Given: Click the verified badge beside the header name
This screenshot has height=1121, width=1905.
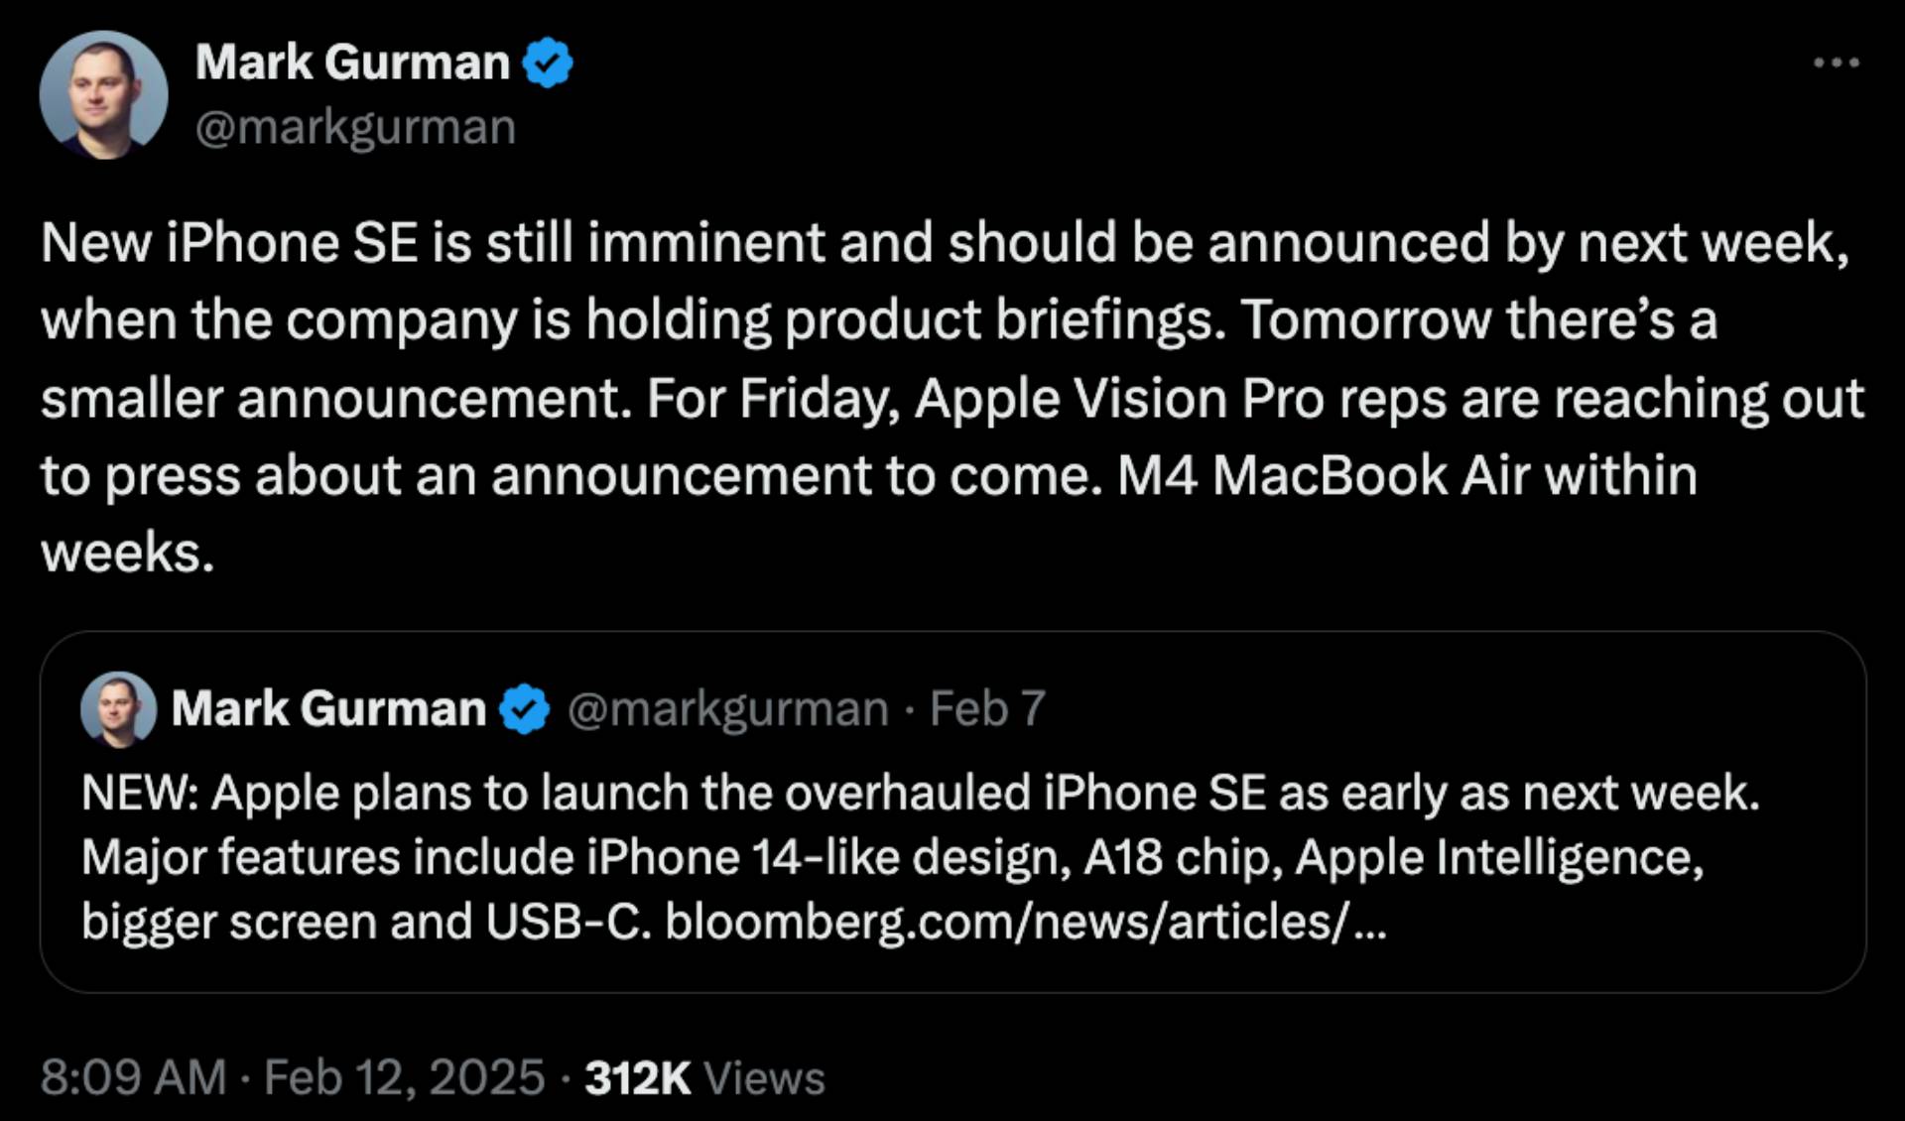Looking at the screenshot, I should 548,62.
